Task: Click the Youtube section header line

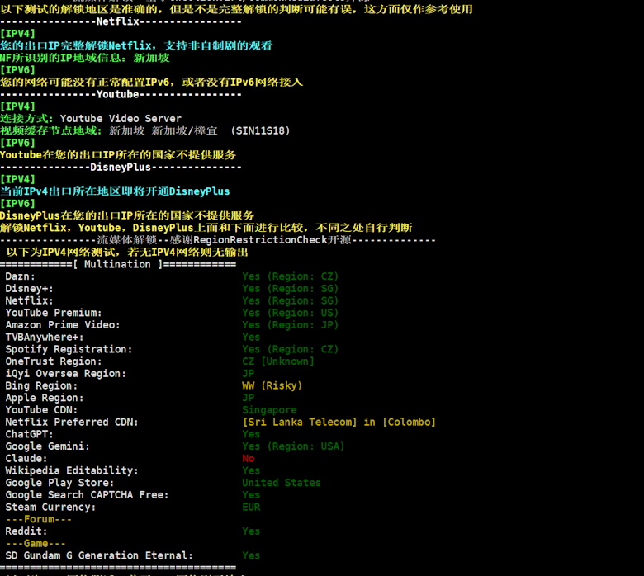Action: (x=121, y=94)
